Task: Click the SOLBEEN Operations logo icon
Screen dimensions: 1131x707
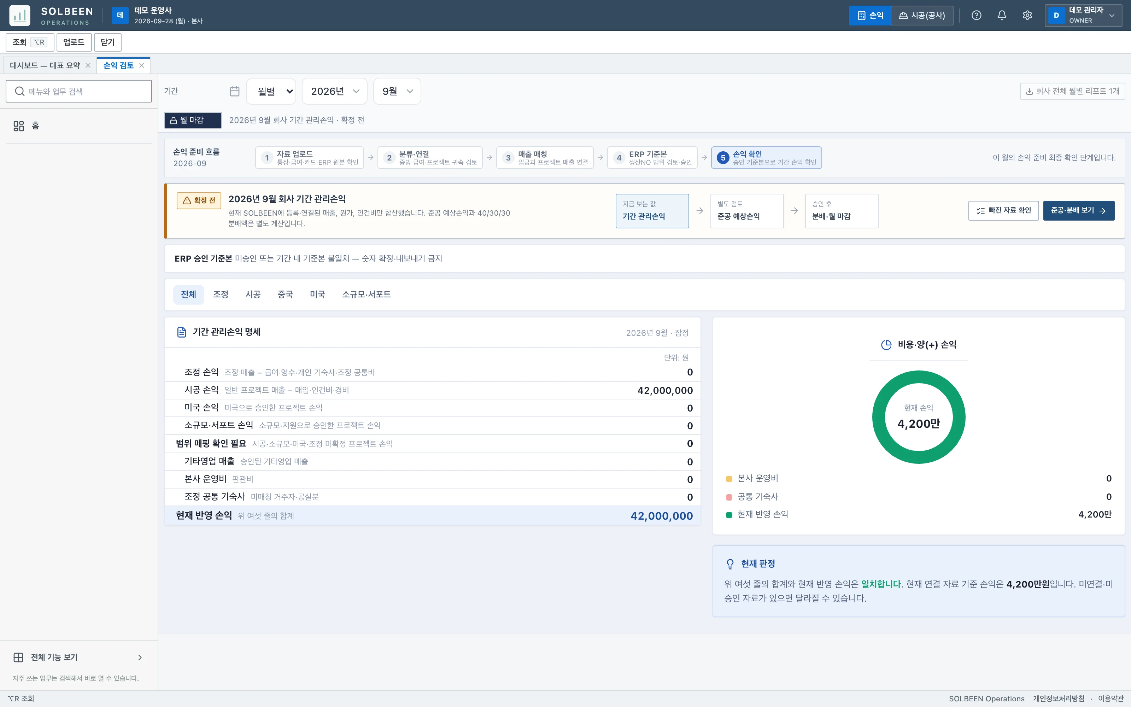Action: 20,16
